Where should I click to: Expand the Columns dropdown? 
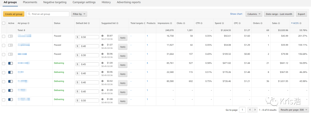click(254, 14)
